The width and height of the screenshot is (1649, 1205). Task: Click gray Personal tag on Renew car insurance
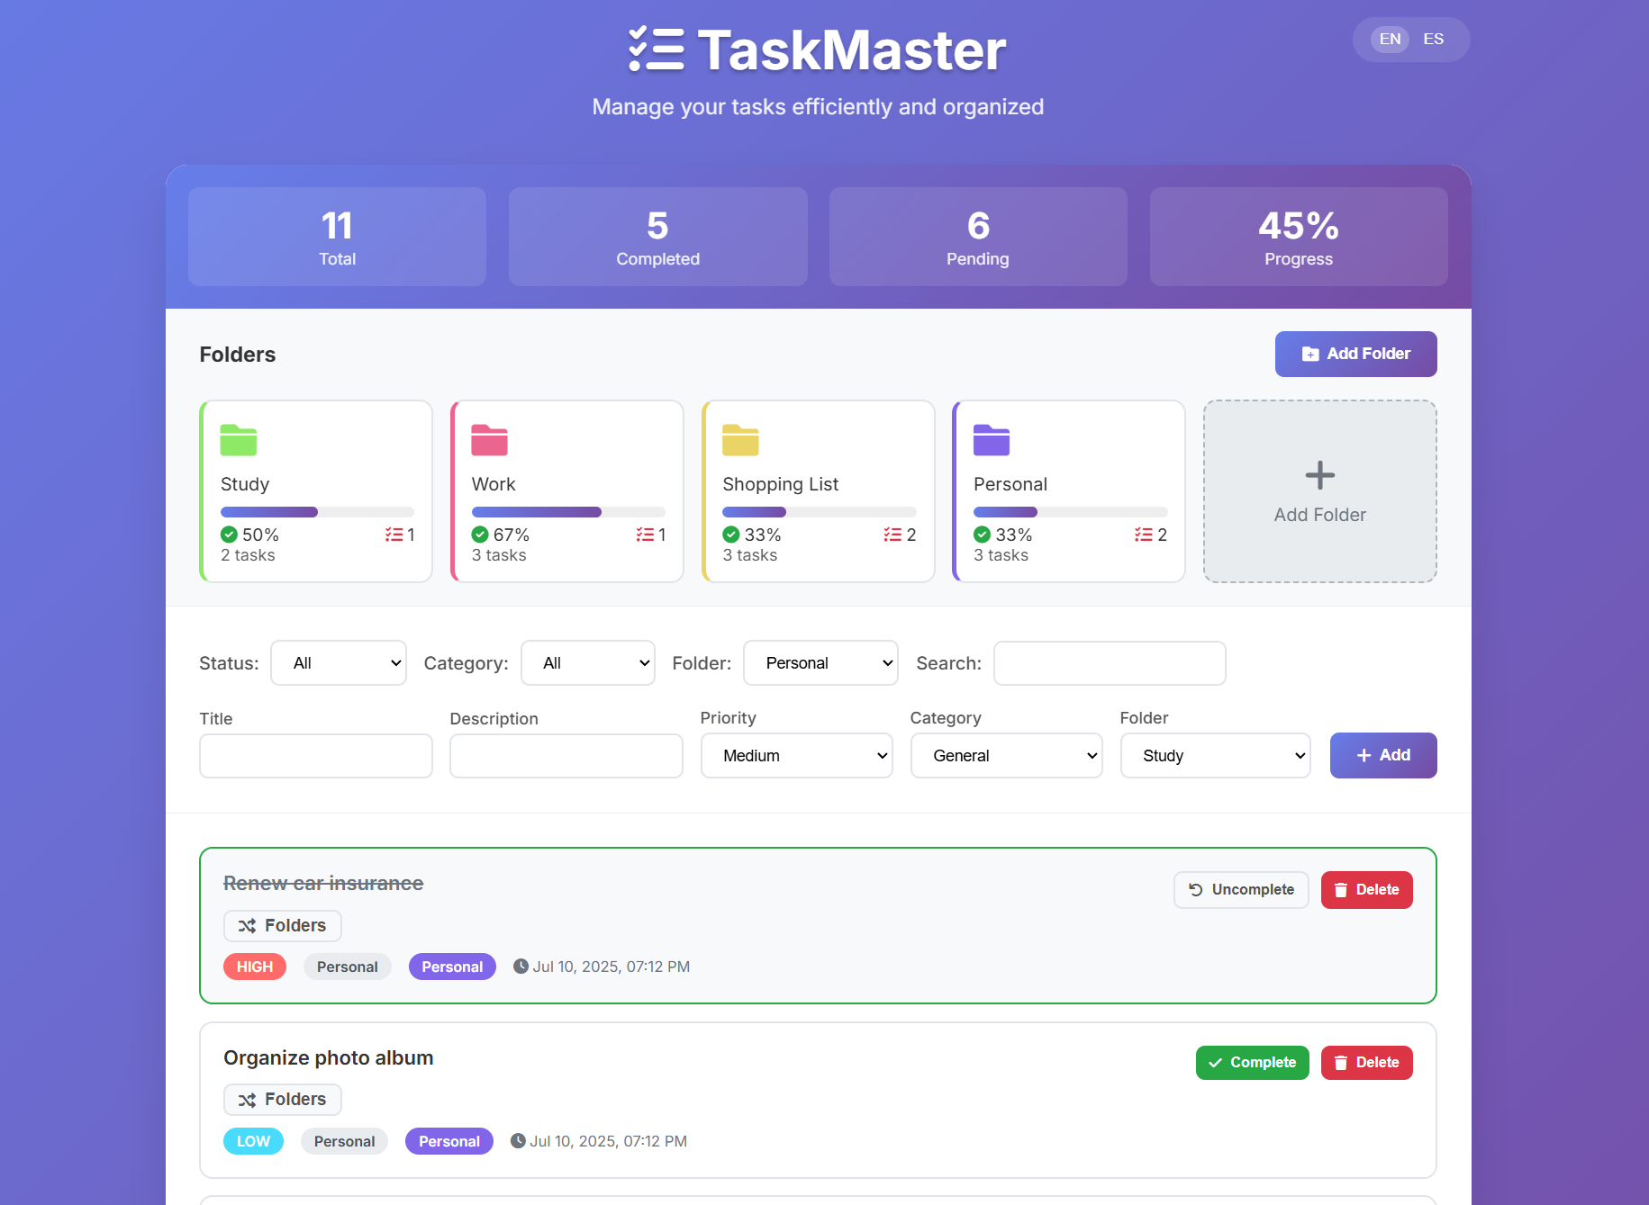coord(348,967)
